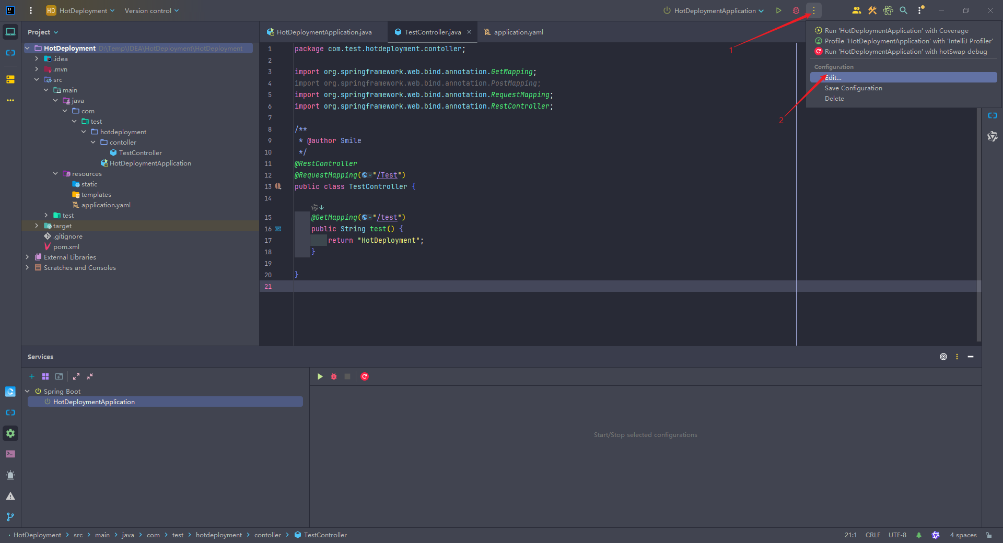
Task: Switch to application.yaml editor tab
Action: pos(514,32)
